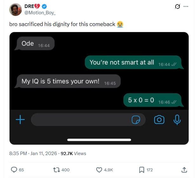This screenshot has width=195, height=178.
Task: Click the Grok icon on tweet
Action: click(x=177, y=6)
